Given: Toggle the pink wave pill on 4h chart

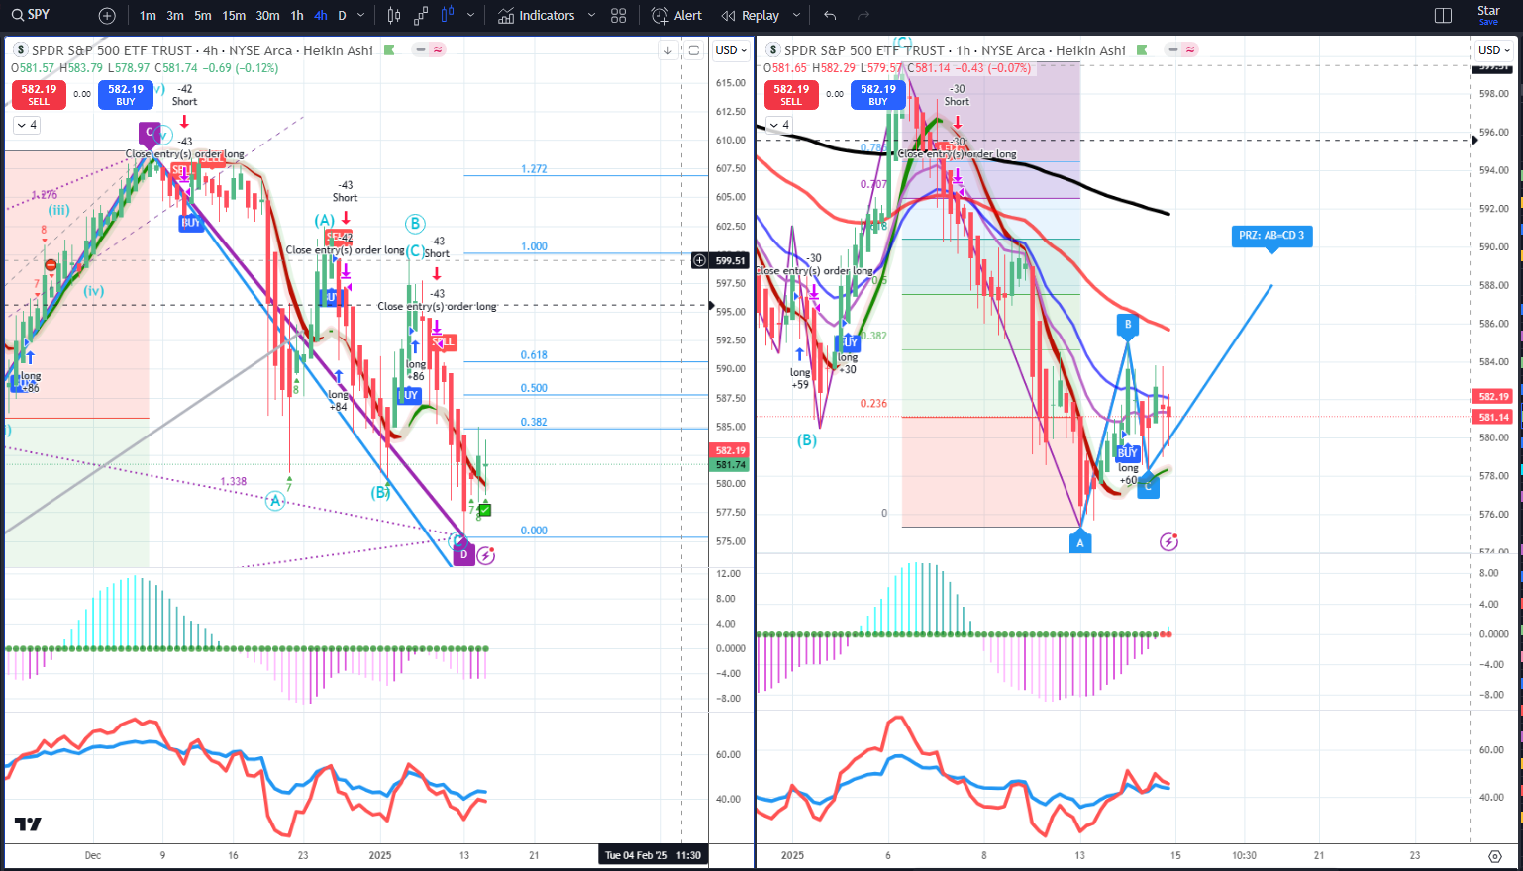Looking at the screenshot, I should [438, 49].
